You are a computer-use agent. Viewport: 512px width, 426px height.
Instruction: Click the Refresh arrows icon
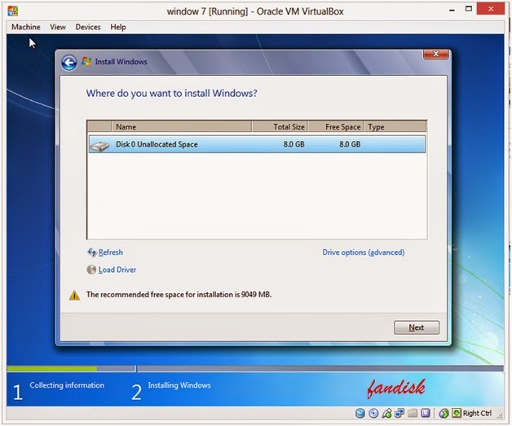coord(92,253)
